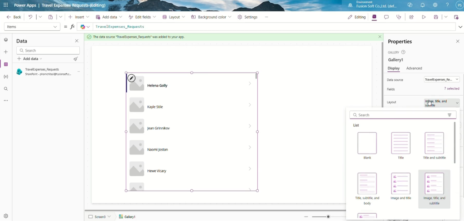Click the refresh data broom icon
The height and width of the screenshot is (221, 464).
point(76,59)
